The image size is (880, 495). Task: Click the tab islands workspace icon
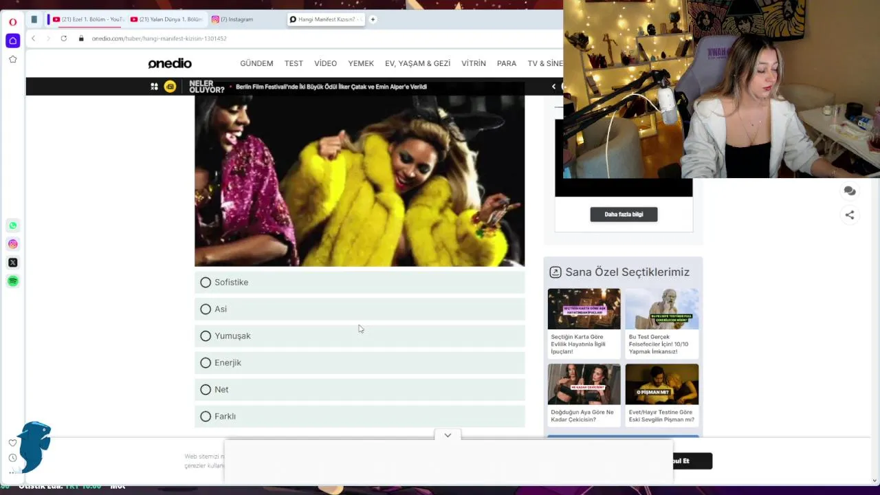tap(34, 19)
